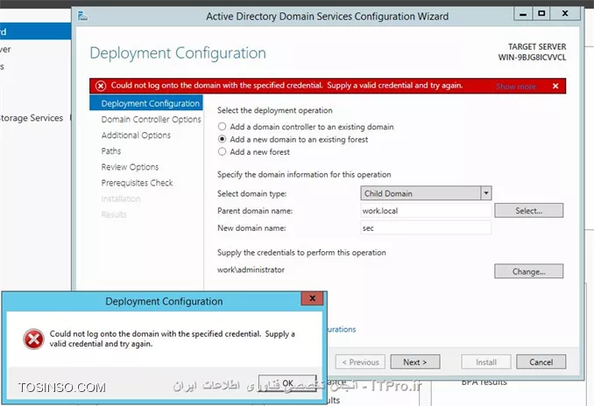Click the Previous button
Image resolution: width=594 pixels, height=406 pixels.
click(x=360, y=362)
